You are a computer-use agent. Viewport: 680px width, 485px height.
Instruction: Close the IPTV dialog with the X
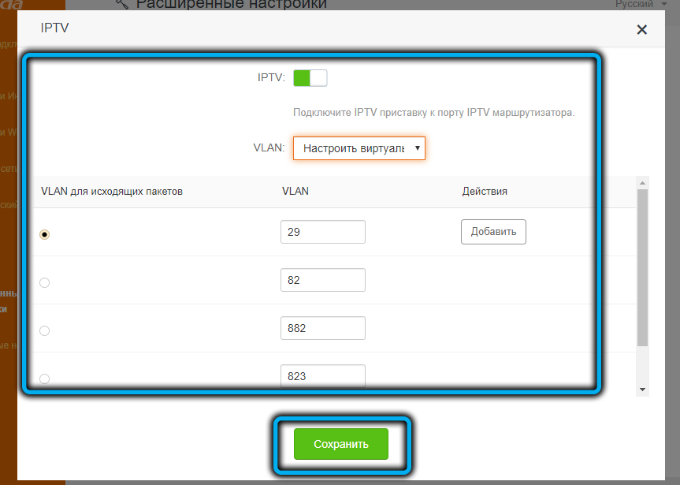pyautogui.click(x=641, y=30)
